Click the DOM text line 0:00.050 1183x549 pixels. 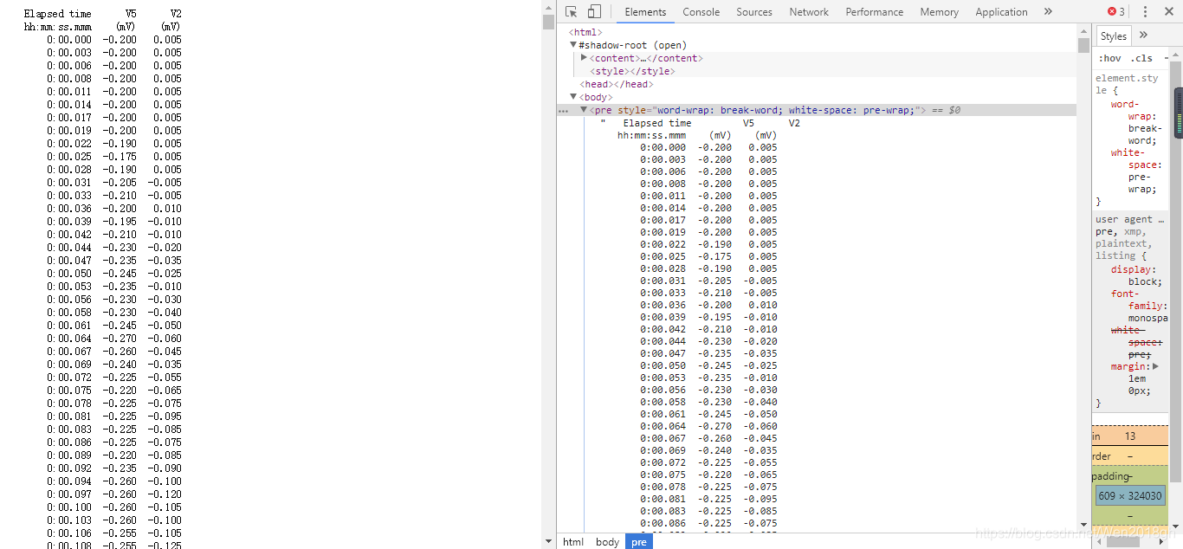pos(708,366)
